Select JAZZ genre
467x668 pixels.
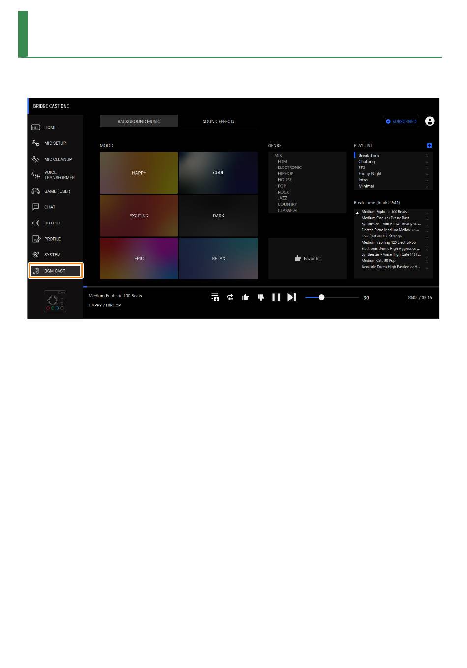click(x=282, y=198)
